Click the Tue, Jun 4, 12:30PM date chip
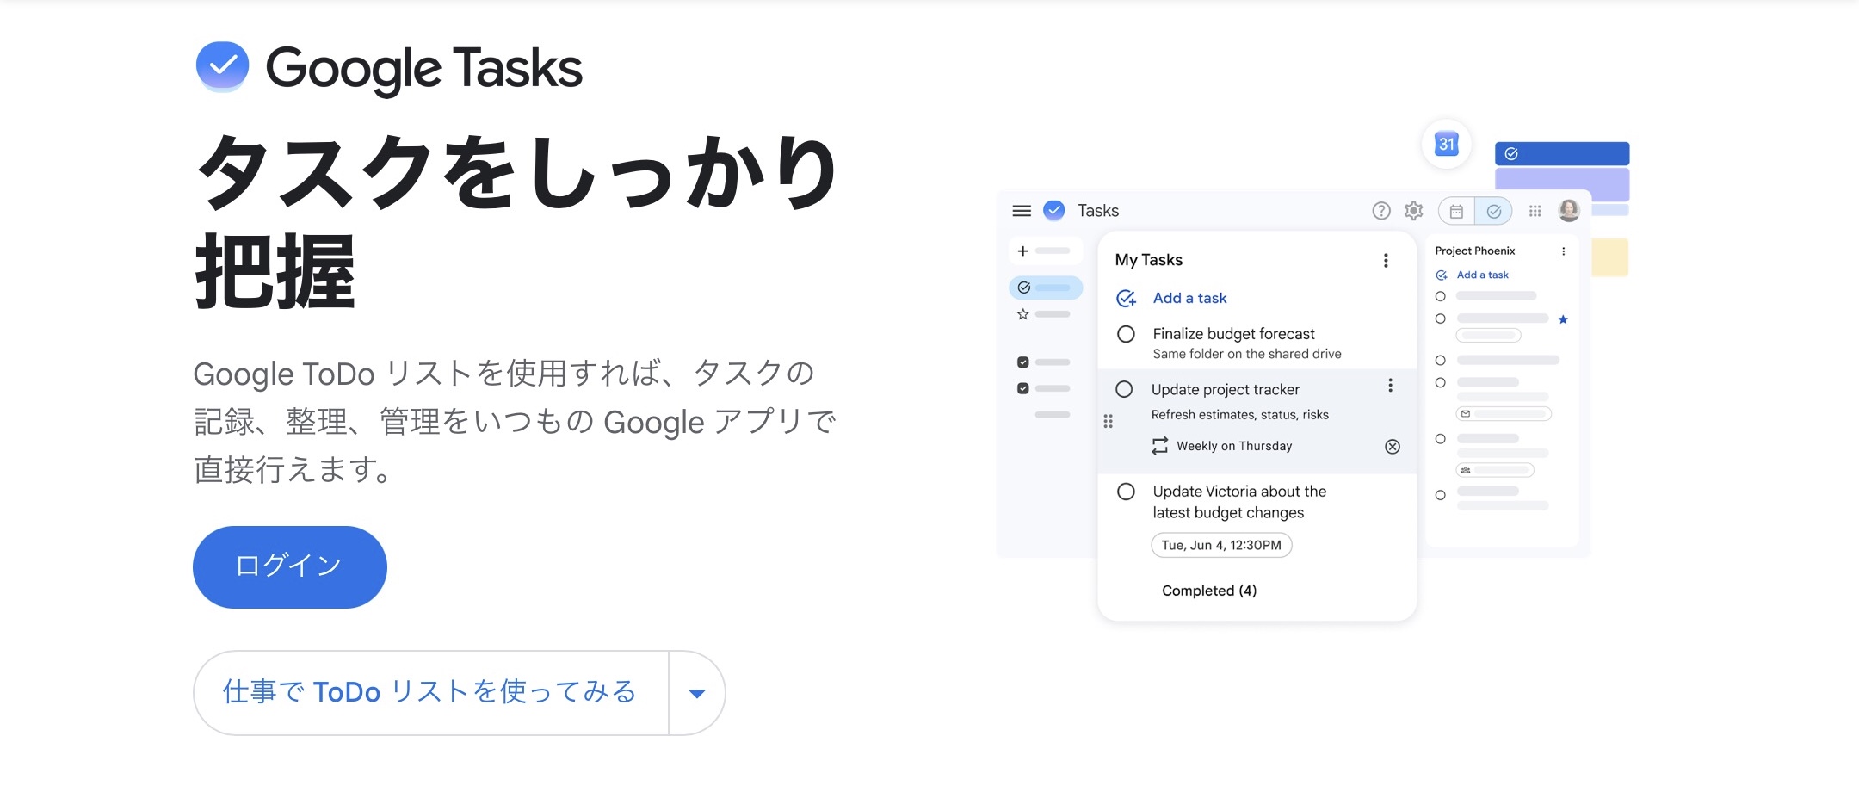1859x798 pixels. 1221,545
